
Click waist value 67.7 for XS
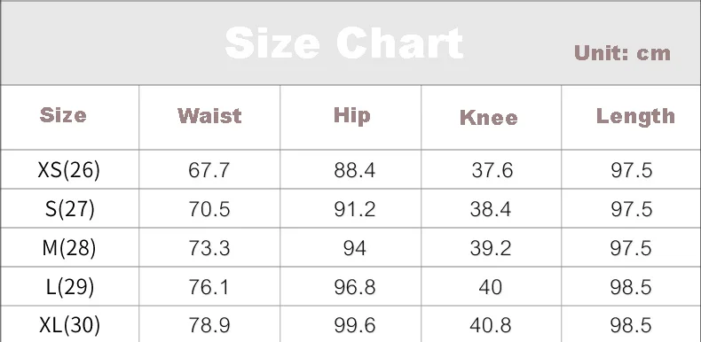(209, 170)
